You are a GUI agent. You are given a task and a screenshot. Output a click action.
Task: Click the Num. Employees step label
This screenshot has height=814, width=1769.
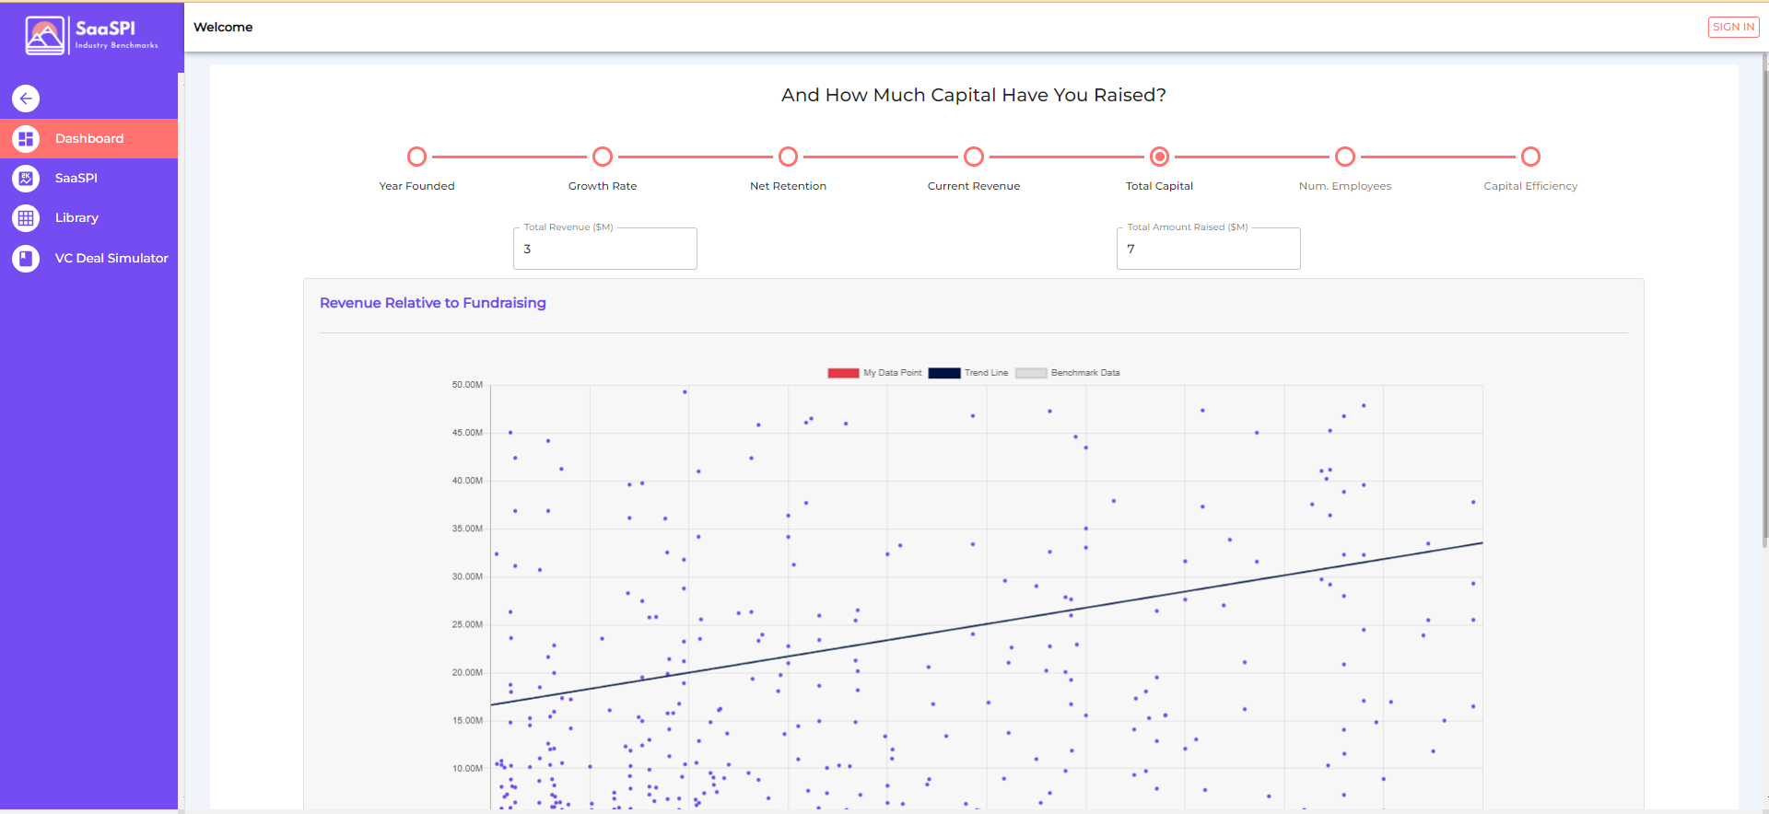[1345, 186]
